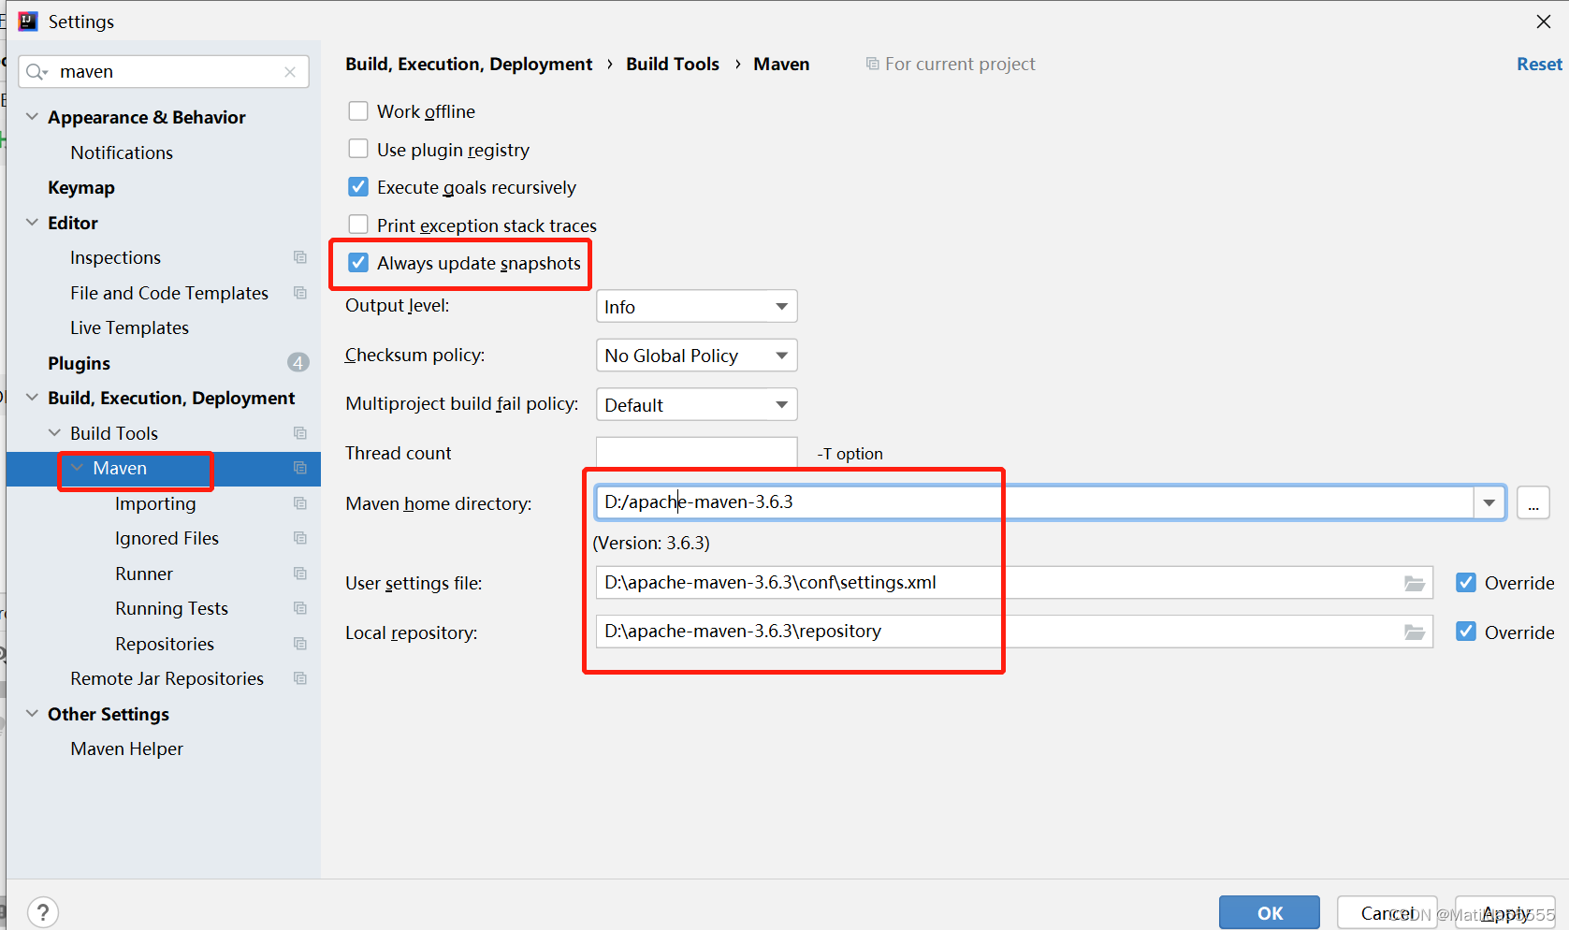The width and height of the screenshot is (1569, 930).
Task: Click into the Maven home directory field
Action: click(x=1034, y=502)
